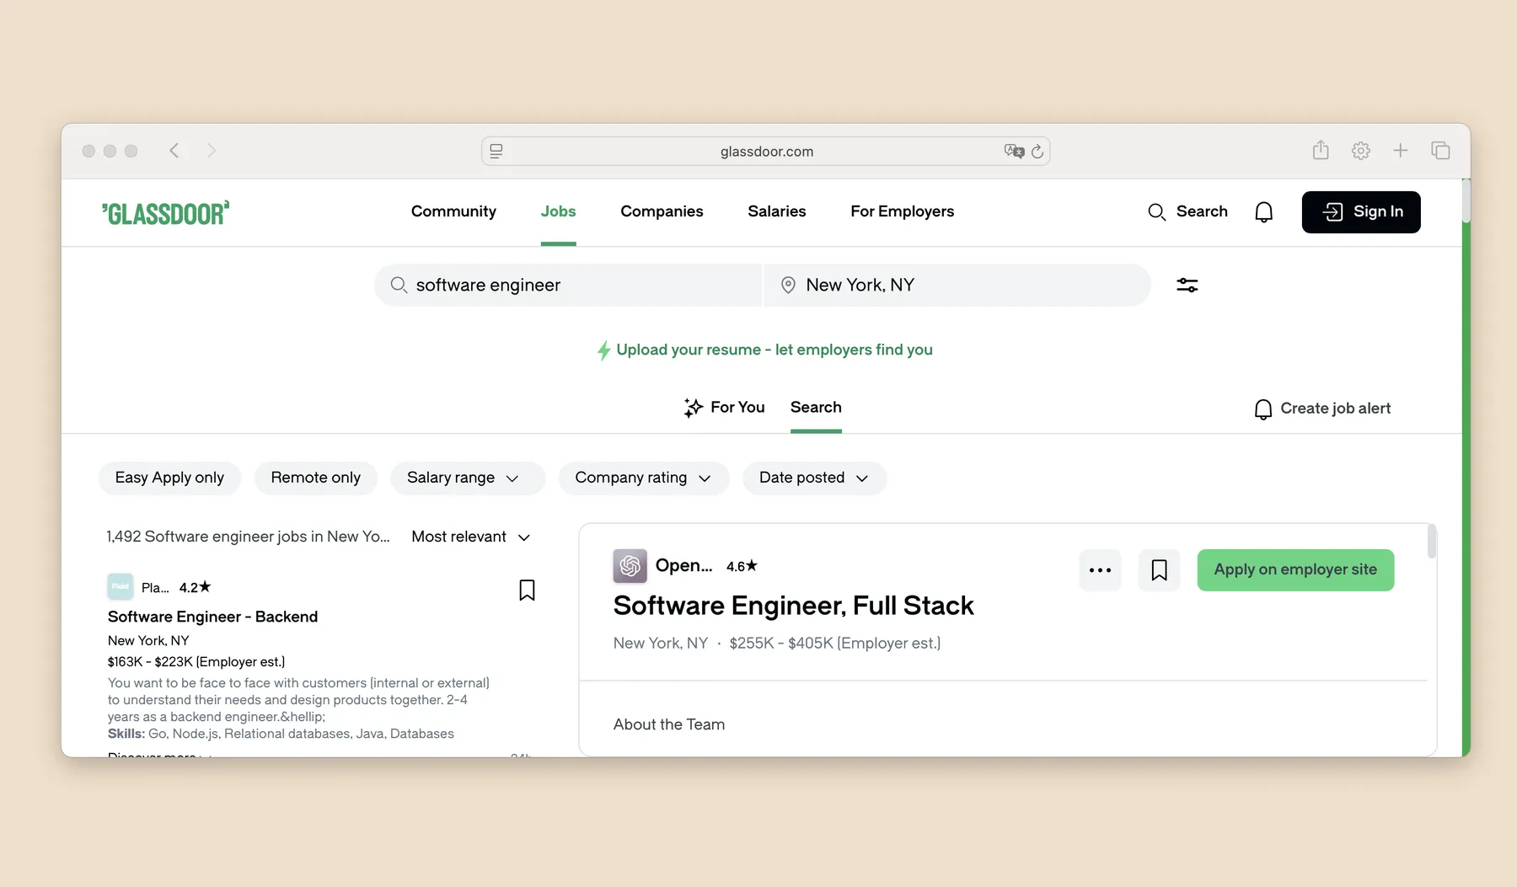Switch to the Search tab
Image resolution: width=1517 pixels, height=887 pixels.
816,408
